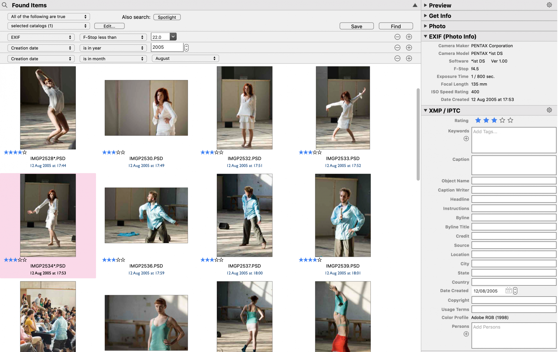This screenshot has width=558, height=352.
Task: Click the Copyright input field
Action: click(514, 300)
